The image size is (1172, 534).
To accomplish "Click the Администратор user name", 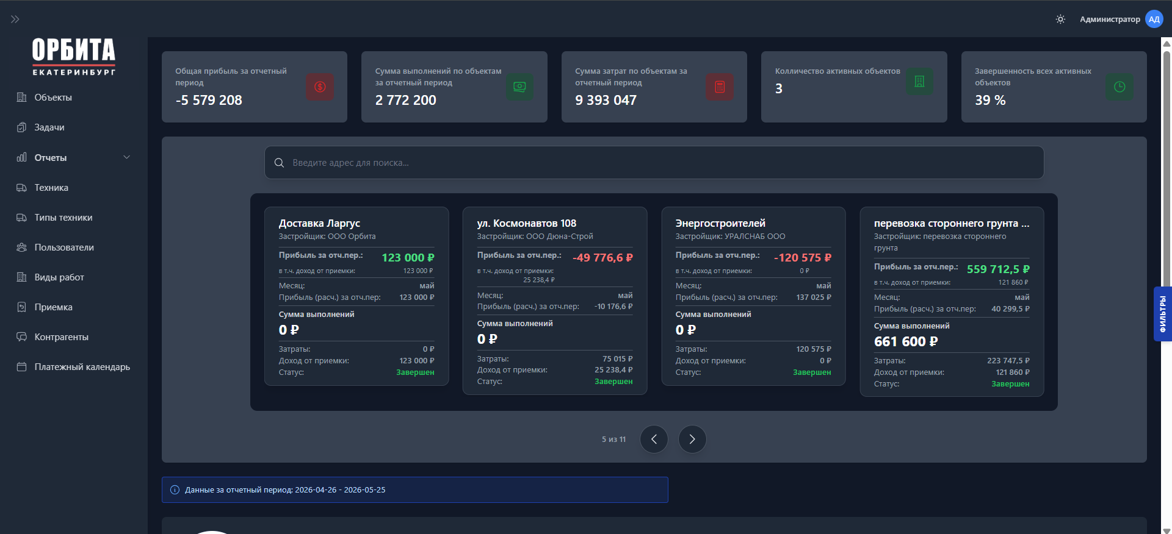I will 1110,20.
